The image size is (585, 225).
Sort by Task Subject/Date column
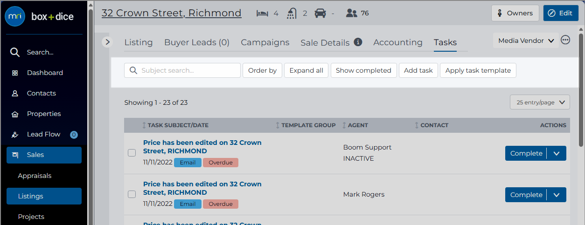(x=175, y=125)
